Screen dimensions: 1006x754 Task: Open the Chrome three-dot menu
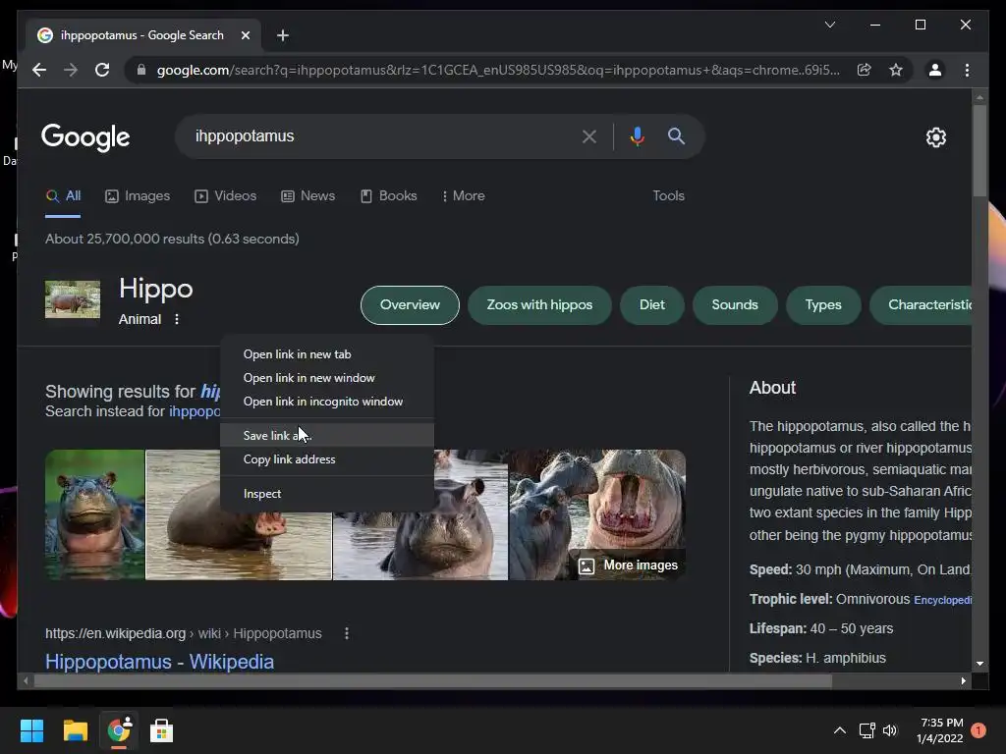[x=967, y=70]
